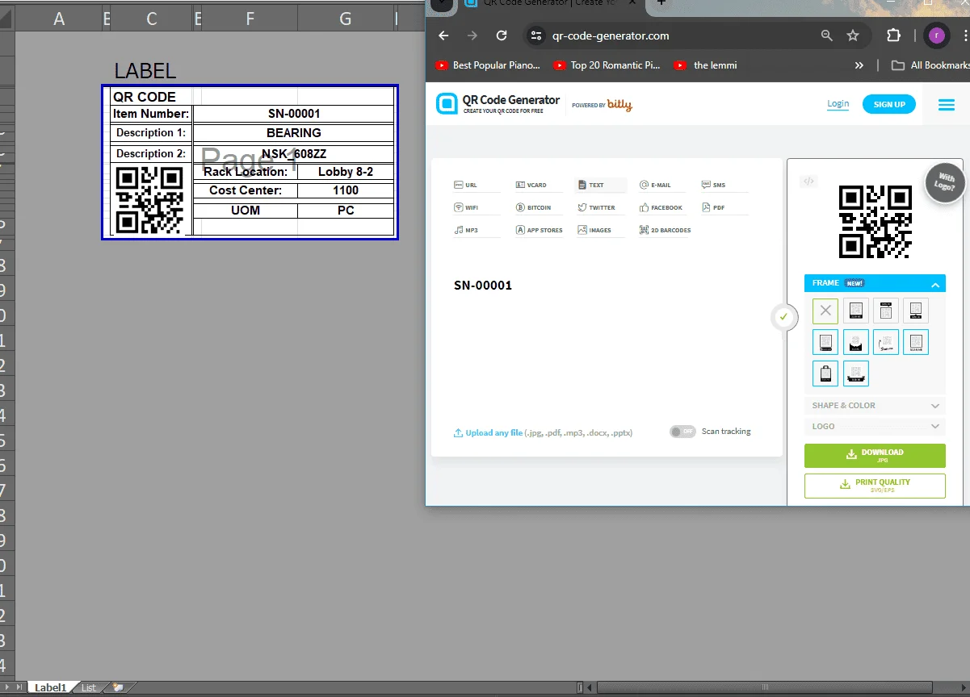Open the Chrome tab search dropdown
The height and width of the screenshot is (697, 970).
[441, 3]
